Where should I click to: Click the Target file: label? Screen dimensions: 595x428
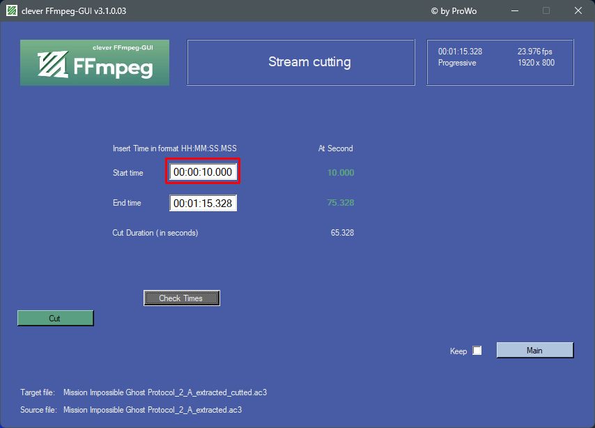pos(38,392)
